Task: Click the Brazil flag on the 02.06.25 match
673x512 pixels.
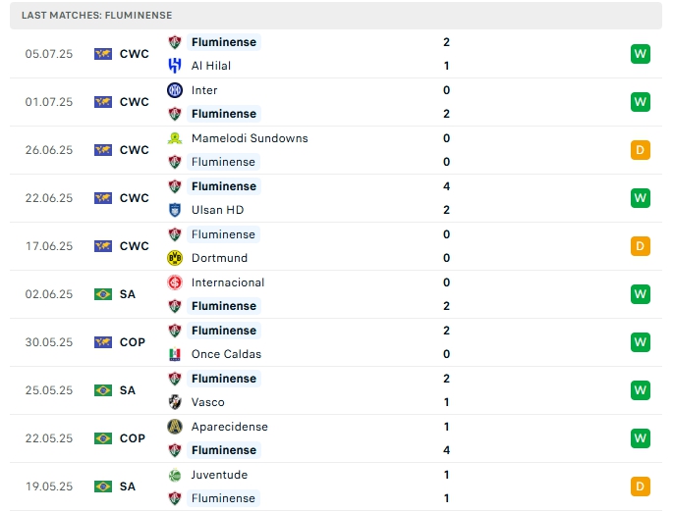Action: [103, 294]
